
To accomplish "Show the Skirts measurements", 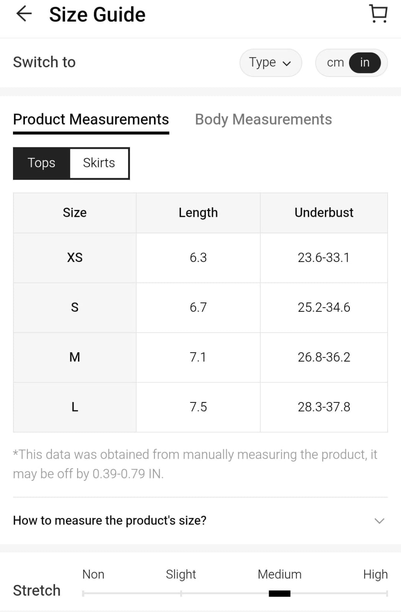I will pos(99,163).
